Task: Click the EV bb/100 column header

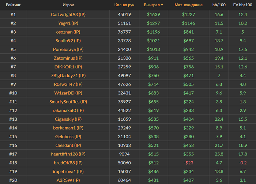Action: 242,5
